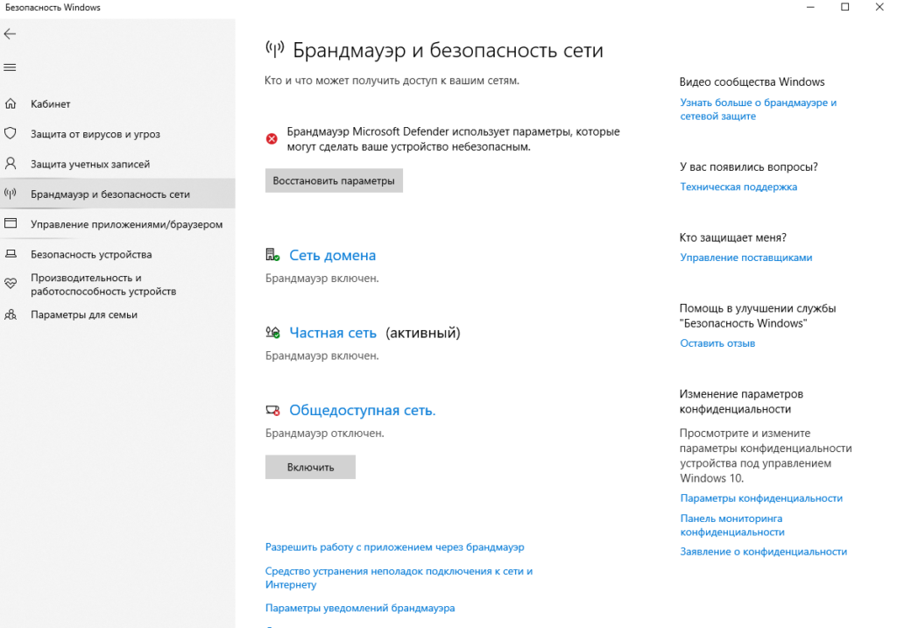The width and height of the screenshot is (897, 628).
Task: Close the Безопасность Windows window
Action: point(879,7)
